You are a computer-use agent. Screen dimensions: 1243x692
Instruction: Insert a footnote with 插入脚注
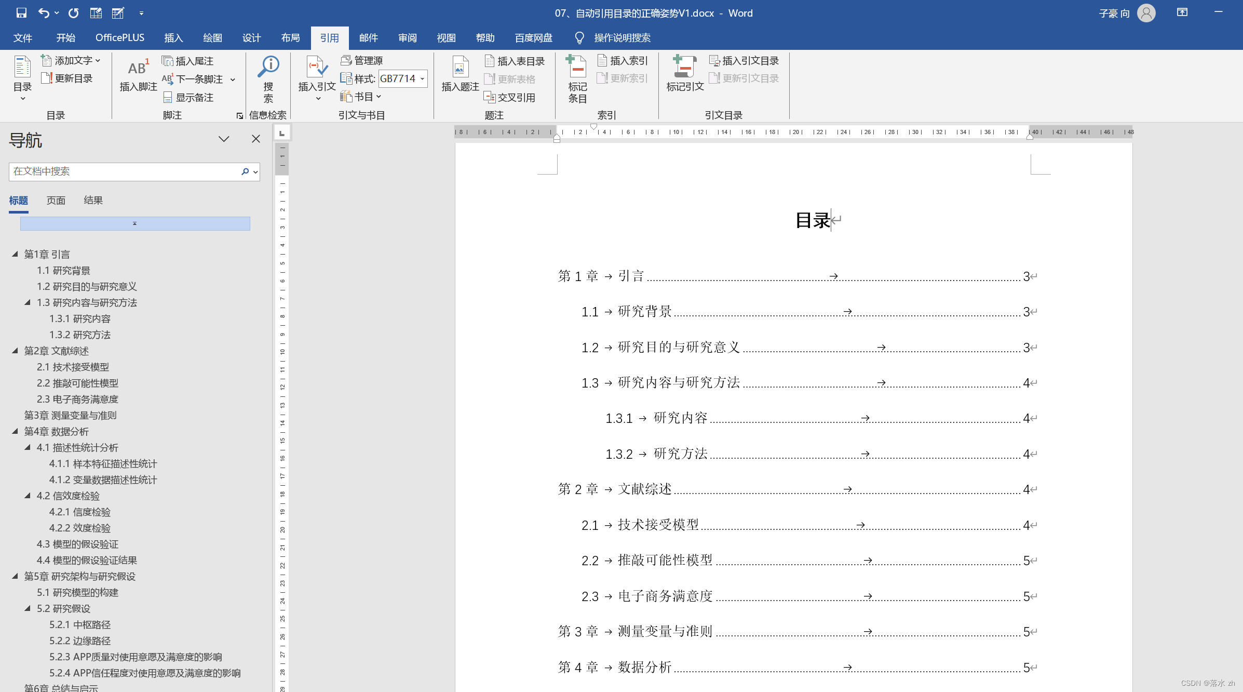(x=138, y=75)
